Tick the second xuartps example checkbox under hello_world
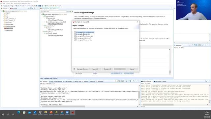The width and height of the screenshot is (211, 119). 75,34
